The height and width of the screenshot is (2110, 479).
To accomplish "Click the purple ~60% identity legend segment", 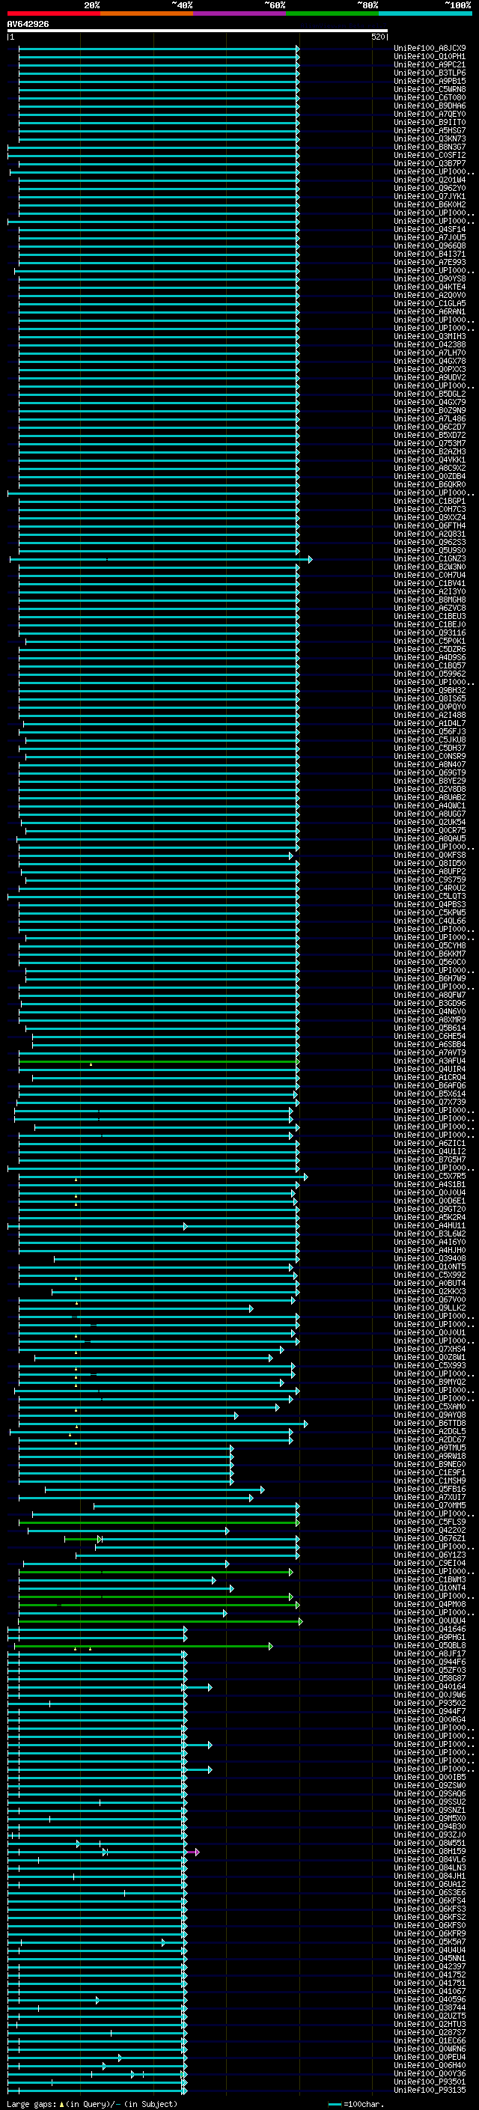I will coord(239,14).
